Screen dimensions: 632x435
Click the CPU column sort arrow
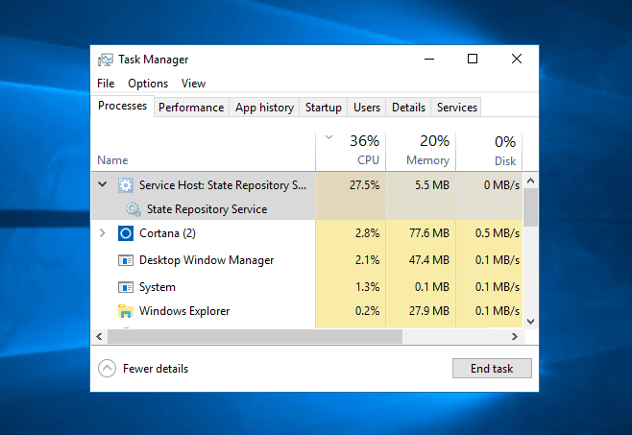(328, 137)
